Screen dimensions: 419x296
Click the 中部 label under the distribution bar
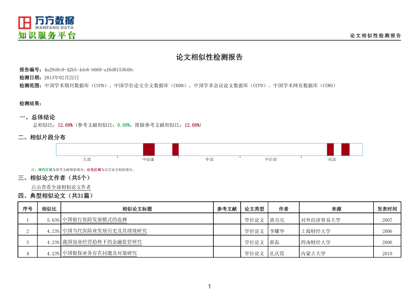(x=210, y=159)
